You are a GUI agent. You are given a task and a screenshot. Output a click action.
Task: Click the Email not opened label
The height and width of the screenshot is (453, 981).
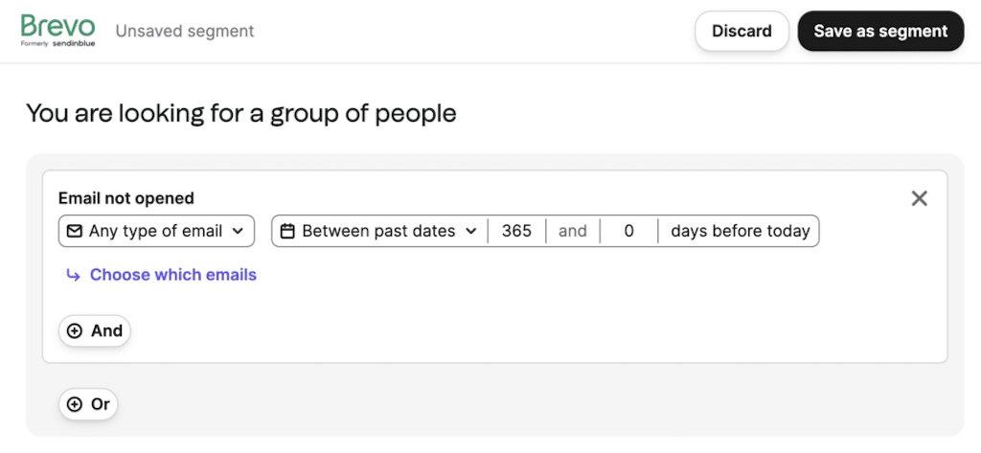coord(126,198)
